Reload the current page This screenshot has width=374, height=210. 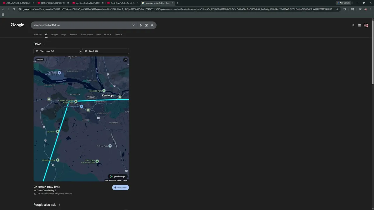tap(13, 9)
